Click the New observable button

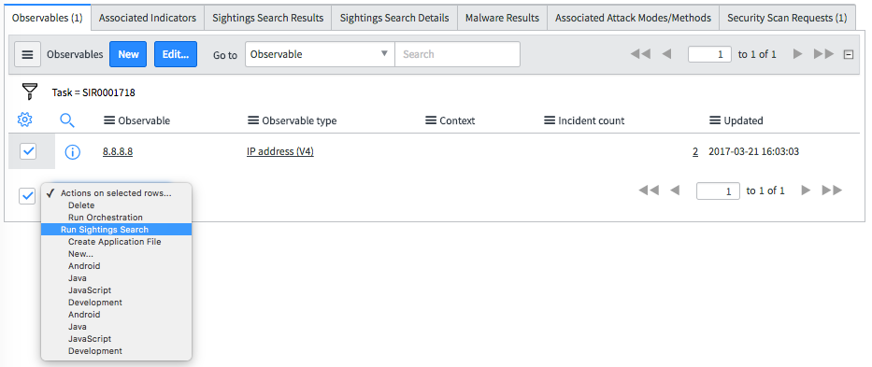coord(128,54)
